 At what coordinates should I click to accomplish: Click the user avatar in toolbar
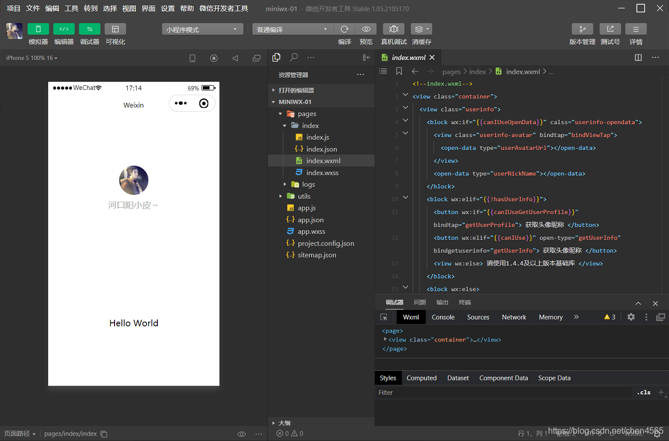14,31
